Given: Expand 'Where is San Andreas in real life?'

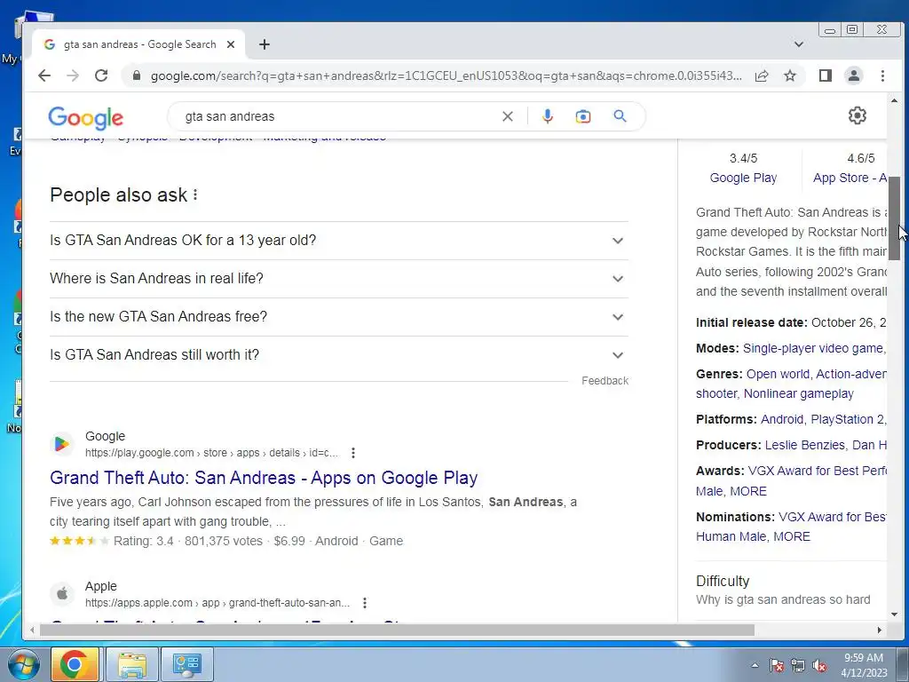Looking at the screenshot, I should [339, 278].
